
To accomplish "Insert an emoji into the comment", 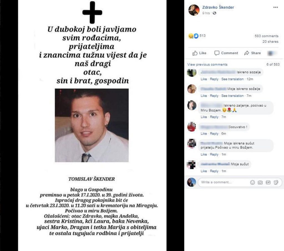I will click(252, 182).
